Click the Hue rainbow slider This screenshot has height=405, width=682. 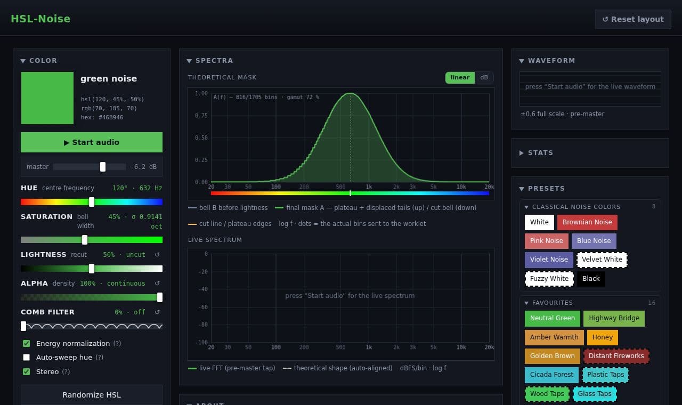pyautogui.click(x=92, y=202)
